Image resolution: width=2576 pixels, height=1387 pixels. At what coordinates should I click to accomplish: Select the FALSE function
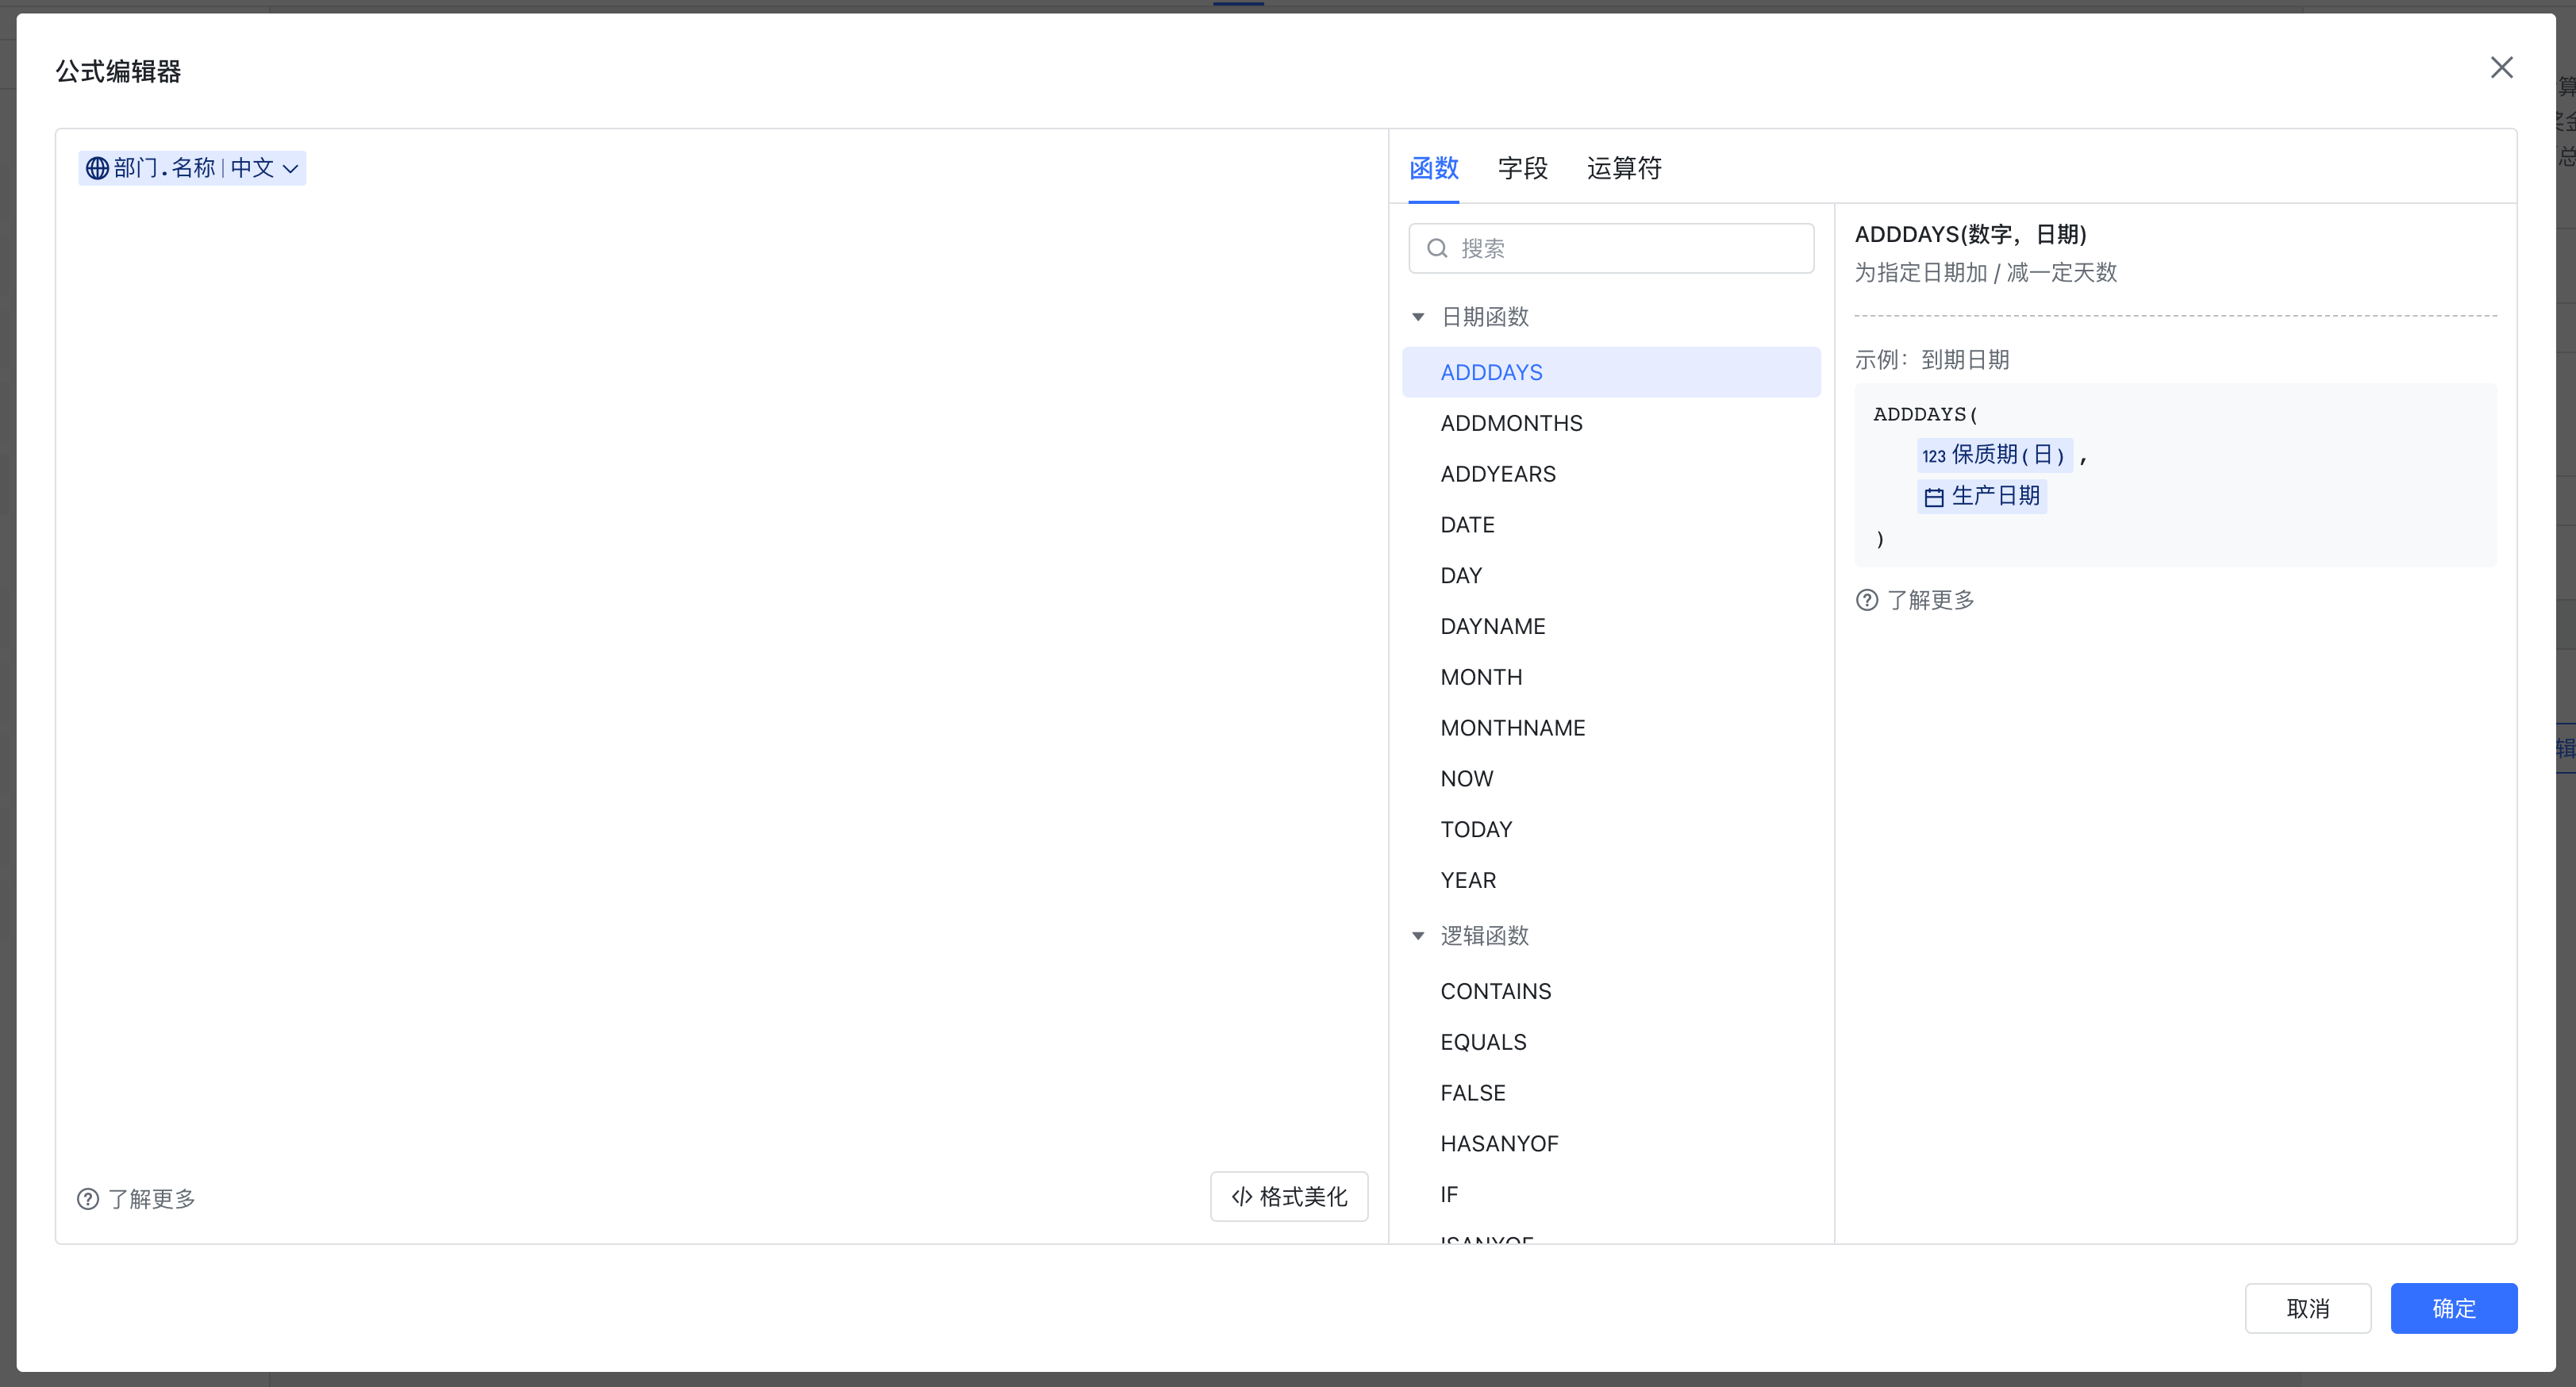tap(1611, 1093)
